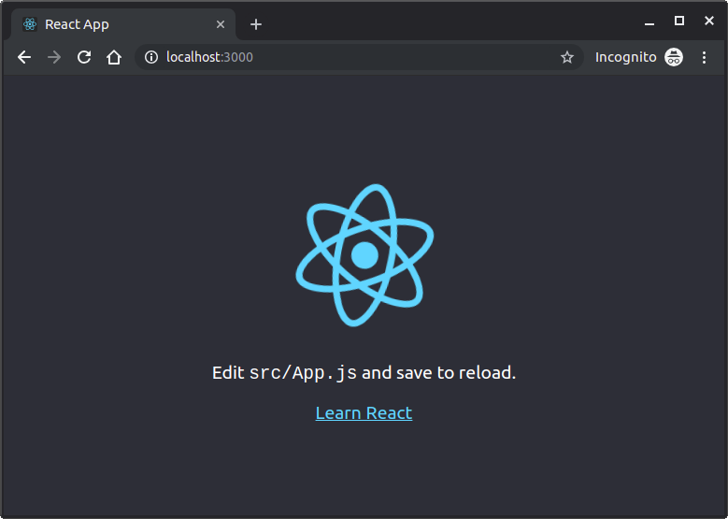The height and width of the screenshot is (519, 728).
Task: Click the Incognito profile icon
Action: [674, 57]
